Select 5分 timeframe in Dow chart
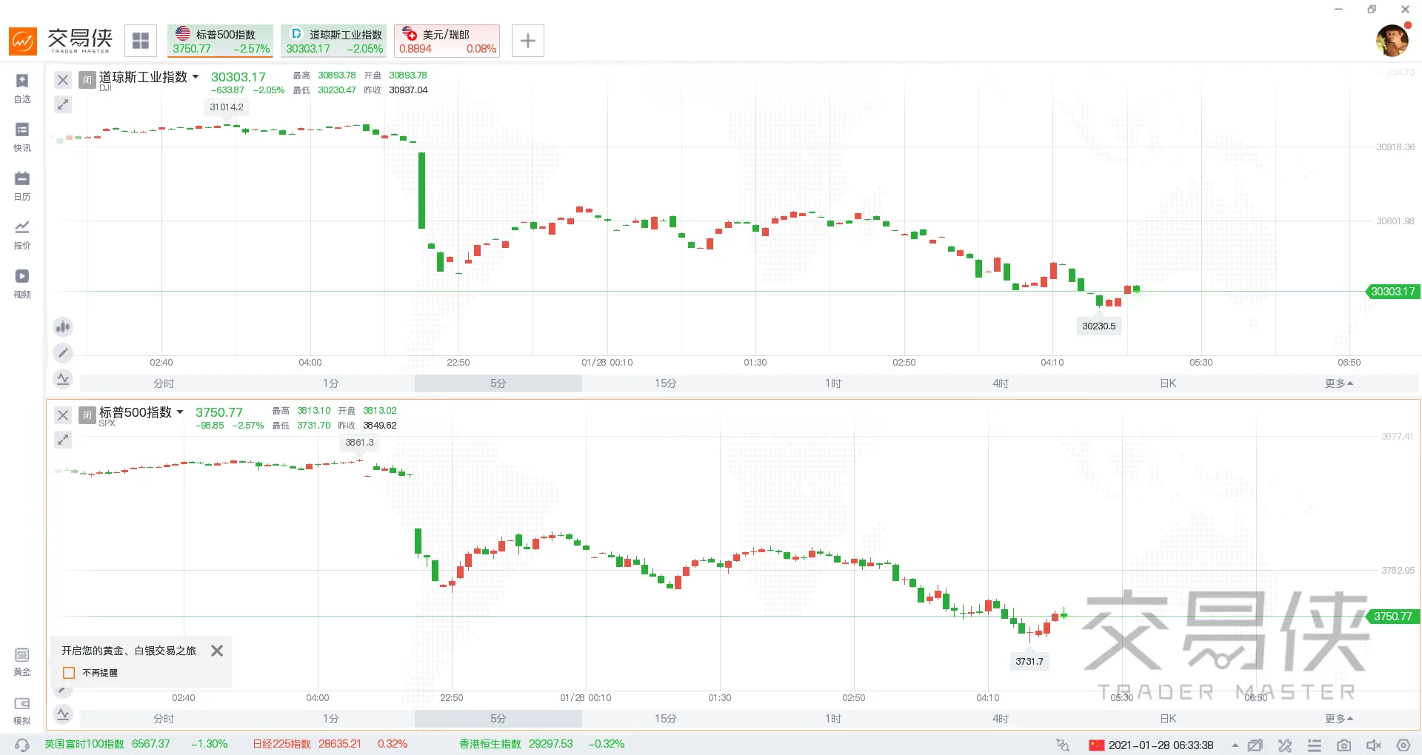 [498, 383]
